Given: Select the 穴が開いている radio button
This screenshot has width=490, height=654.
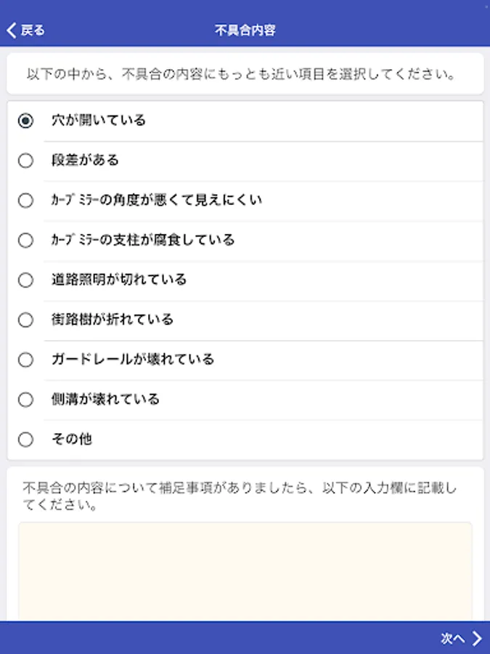Looking at the screenshot, I should (x=26, y=121).
